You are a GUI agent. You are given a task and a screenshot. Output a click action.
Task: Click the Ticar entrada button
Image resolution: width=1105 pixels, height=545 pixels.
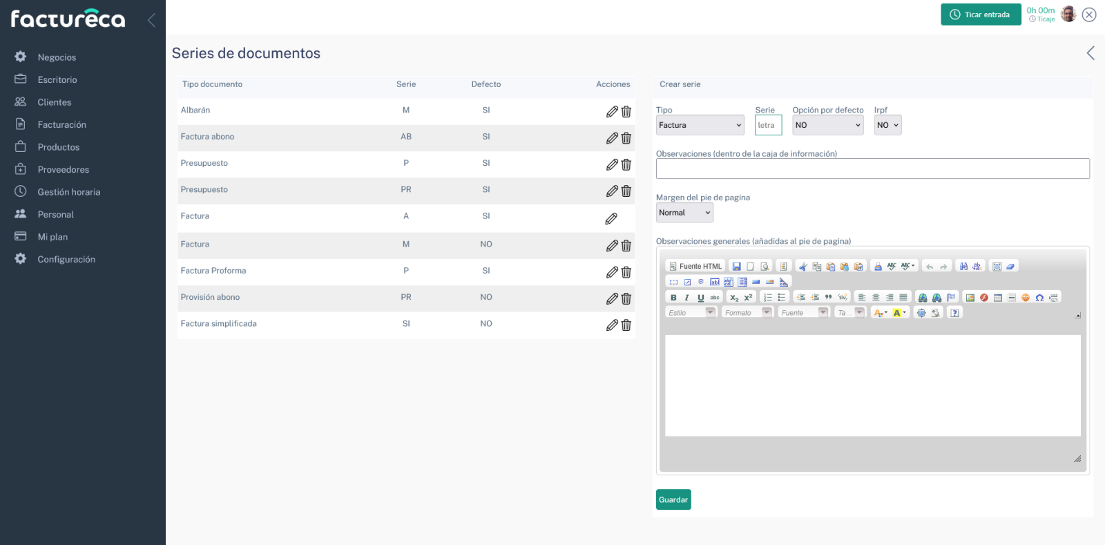pos(980,15)
